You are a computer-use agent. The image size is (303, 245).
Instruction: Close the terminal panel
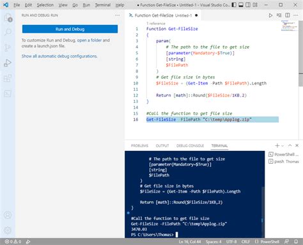tap(297, 145)
